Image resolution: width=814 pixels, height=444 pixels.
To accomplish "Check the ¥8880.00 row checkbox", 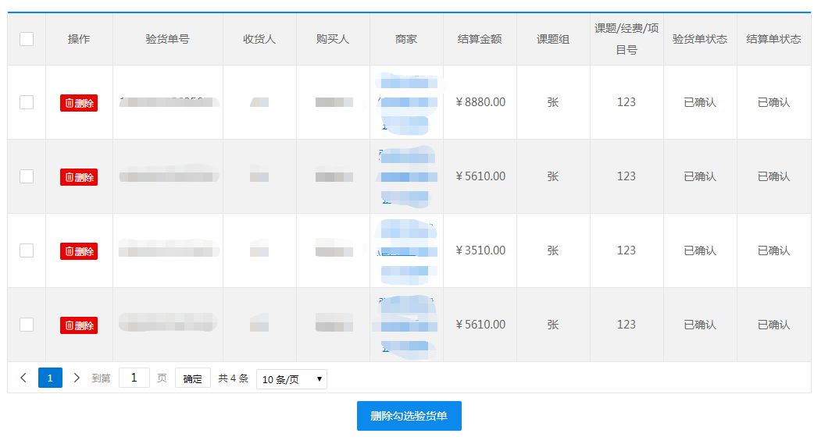I will (x=27, y=102).
